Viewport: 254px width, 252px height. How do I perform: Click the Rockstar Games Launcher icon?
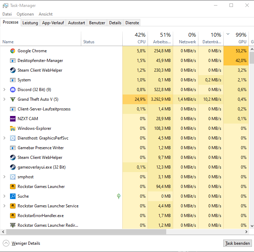[x=13, y=187]
